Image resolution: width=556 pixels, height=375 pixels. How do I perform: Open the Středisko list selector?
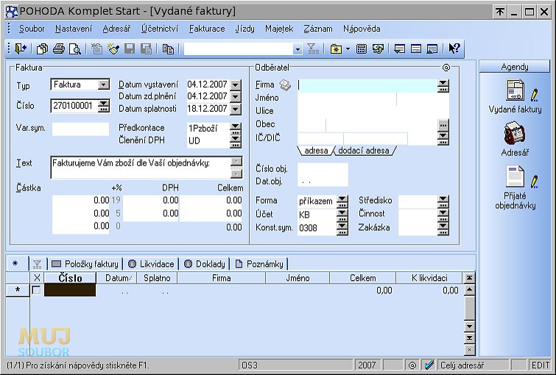pyautogui.click(x=443, y=201)
